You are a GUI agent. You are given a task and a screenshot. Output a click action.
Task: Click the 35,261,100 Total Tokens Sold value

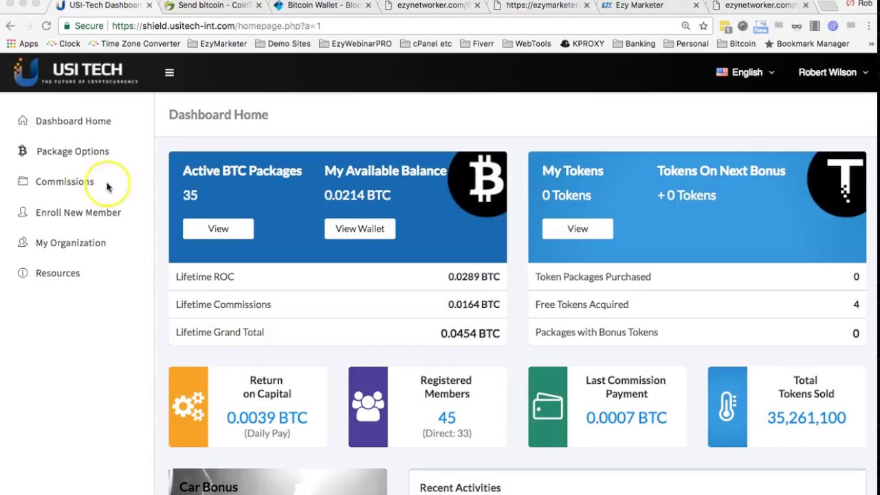tap(806, 417)
